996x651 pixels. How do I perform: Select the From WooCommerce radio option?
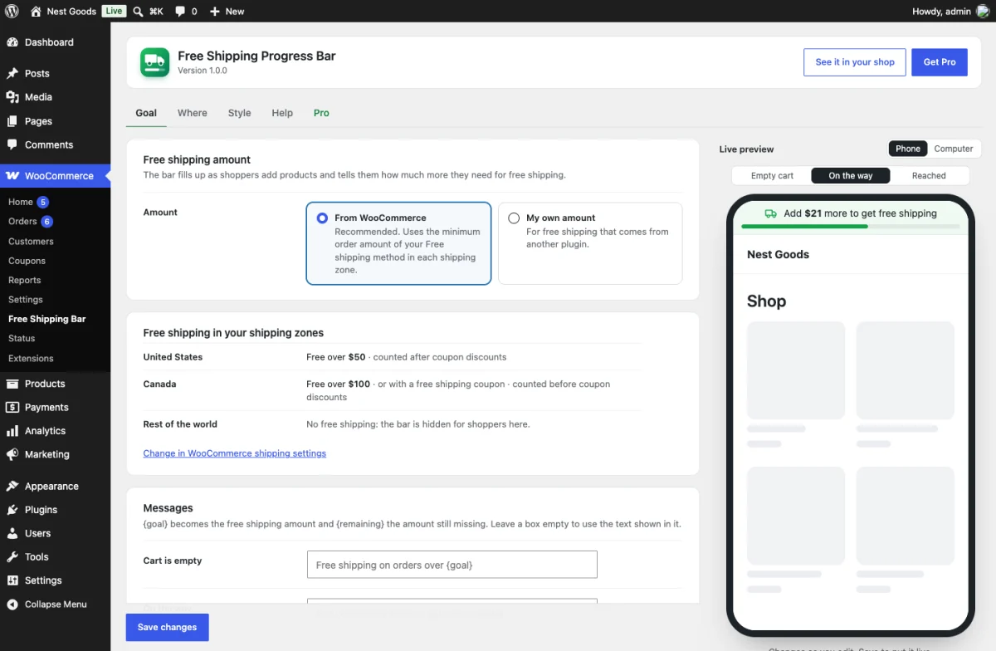pyautogui.click(x=322, y=218)
